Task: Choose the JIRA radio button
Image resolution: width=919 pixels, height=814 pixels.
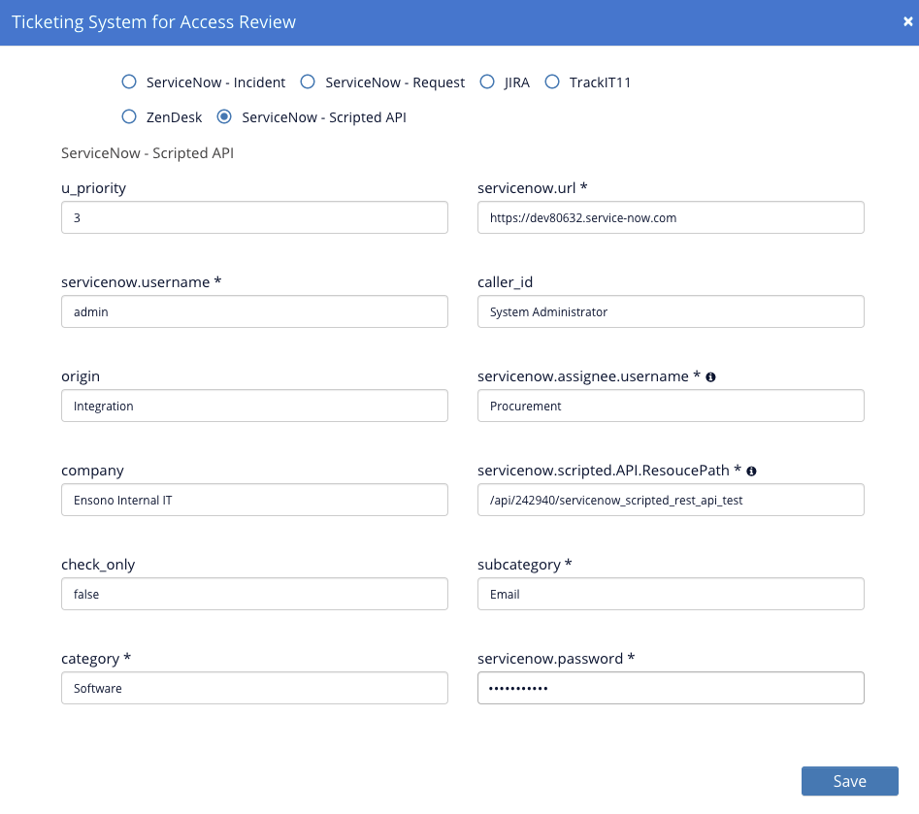Action: pos(487,81)
